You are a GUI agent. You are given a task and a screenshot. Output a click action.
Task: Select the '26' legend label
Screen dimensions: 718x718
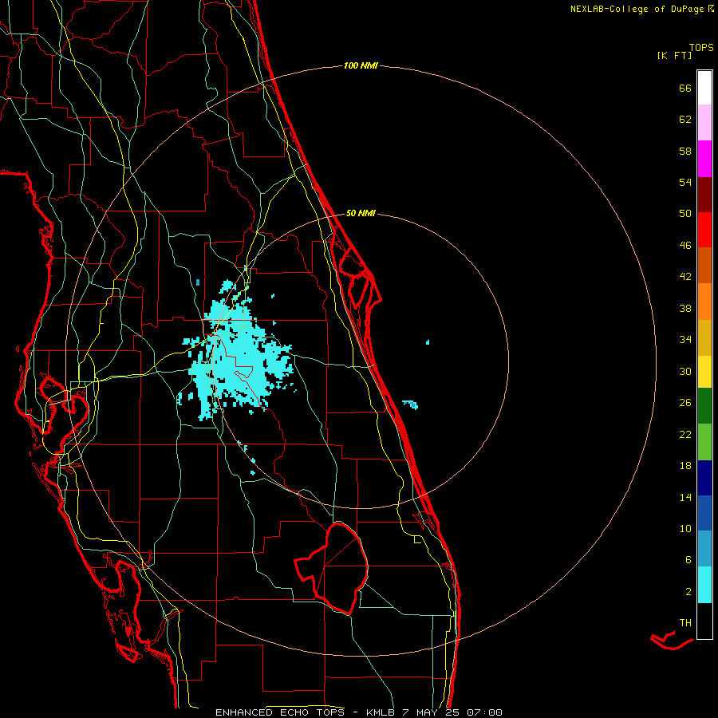685,403
